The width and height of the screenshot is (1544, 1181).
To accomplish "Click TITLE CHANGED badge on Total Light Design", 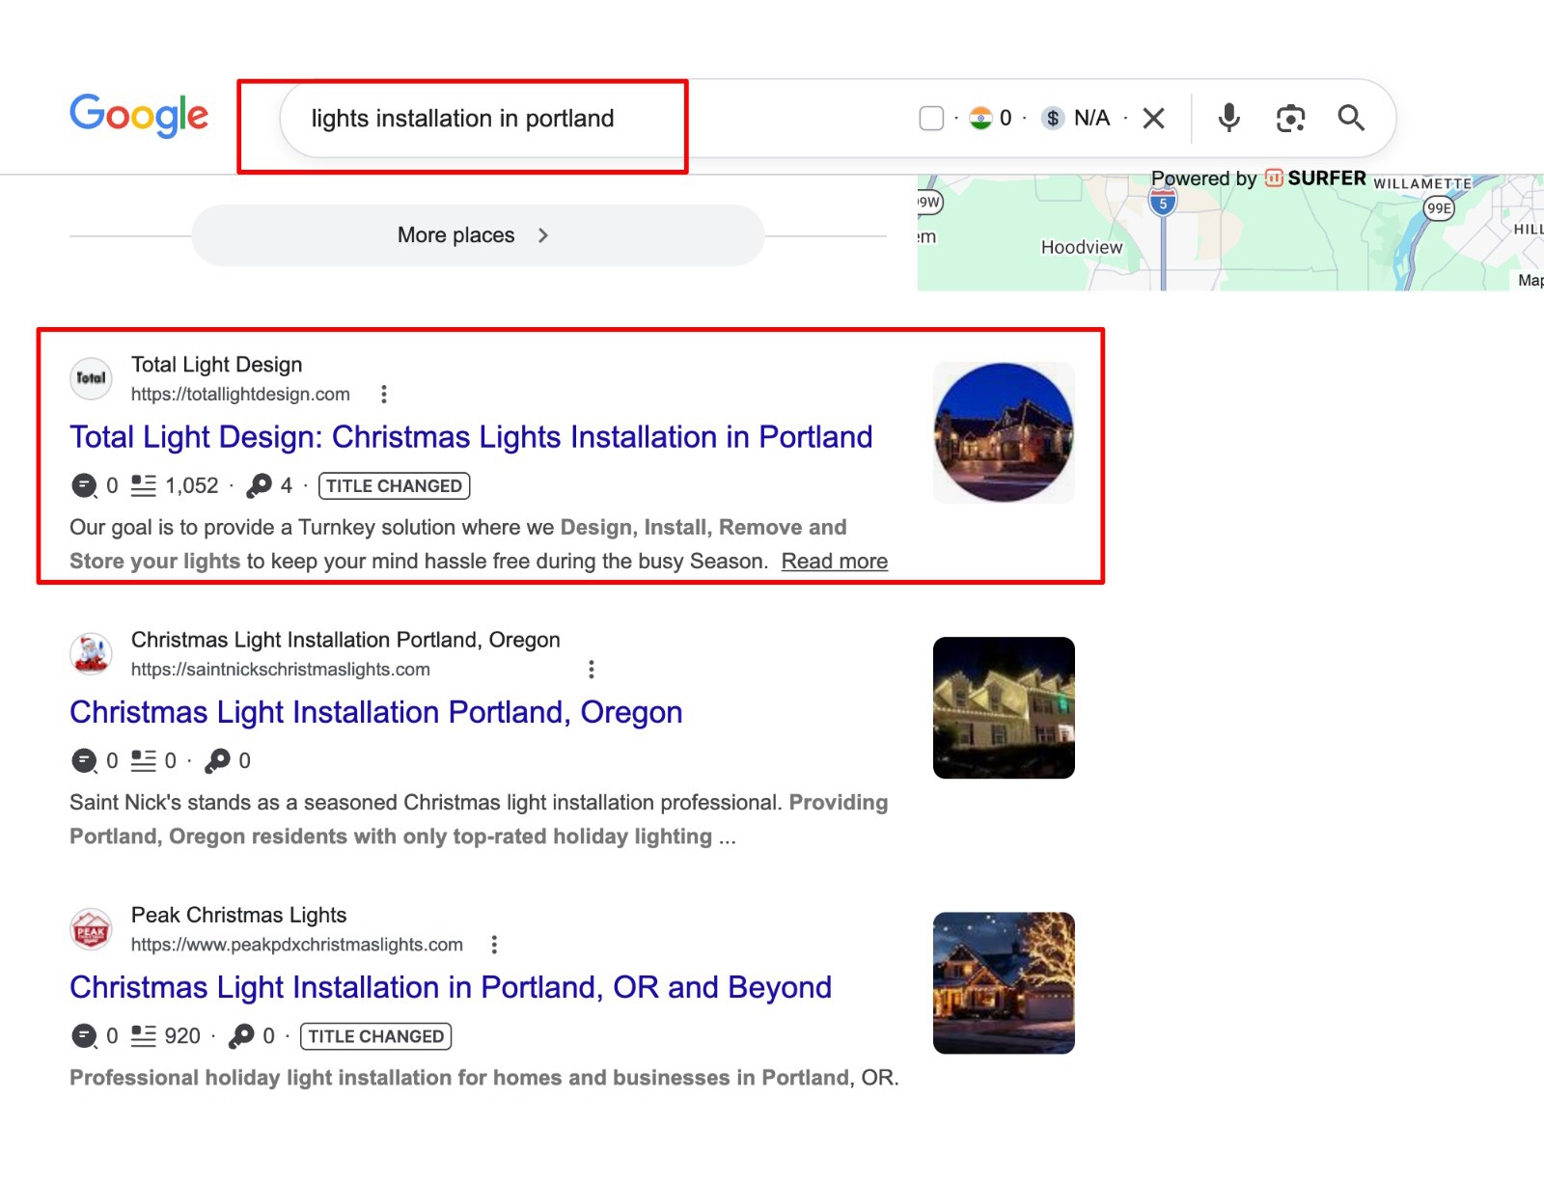I will point(394,486).
